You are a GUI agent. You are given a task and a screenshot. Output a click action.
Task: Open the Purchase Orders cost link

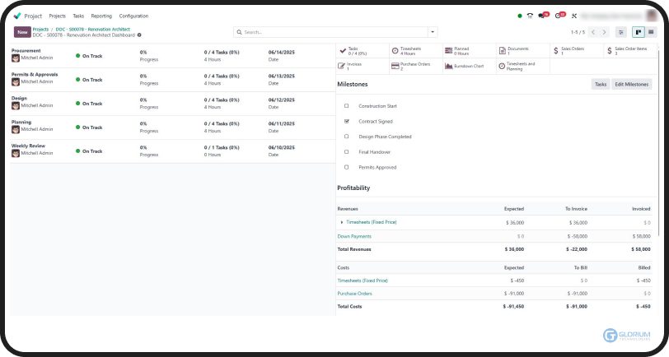[354, 293]
